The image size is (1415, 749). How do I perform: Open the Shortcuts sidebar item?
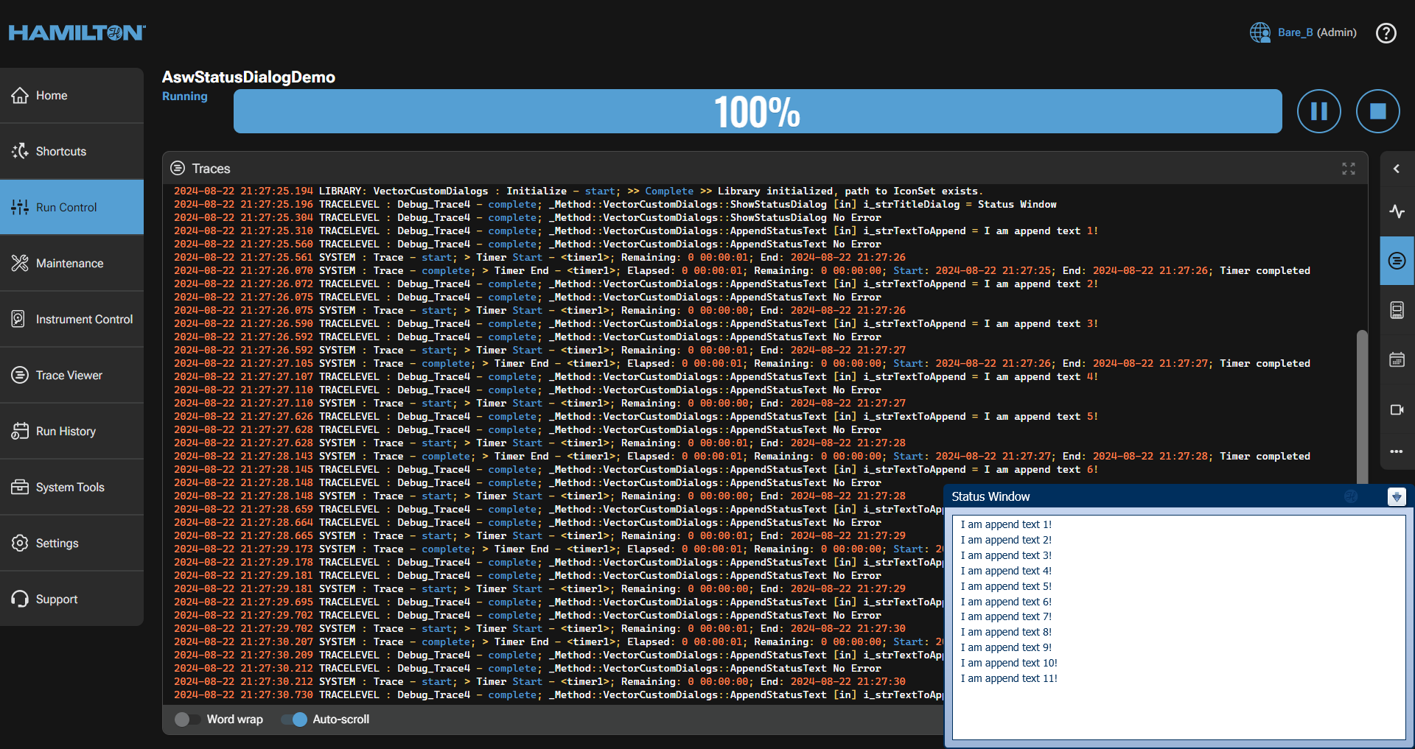(x=71, y=152)
